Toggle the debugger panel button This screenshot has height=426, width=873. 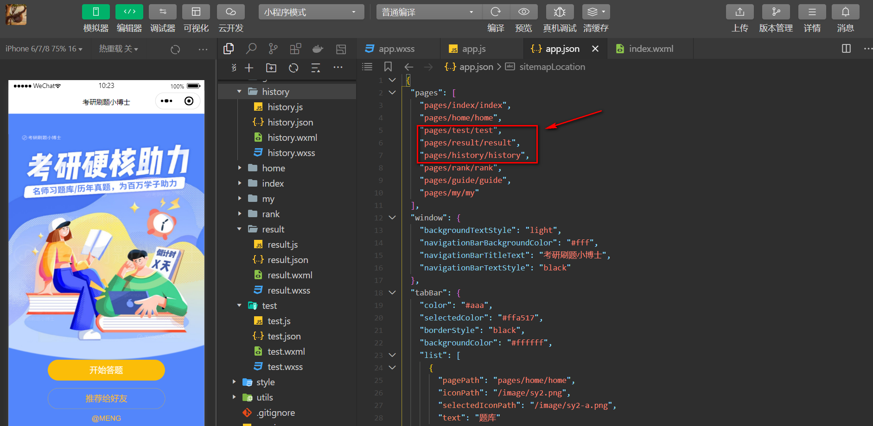pos(162,12)
